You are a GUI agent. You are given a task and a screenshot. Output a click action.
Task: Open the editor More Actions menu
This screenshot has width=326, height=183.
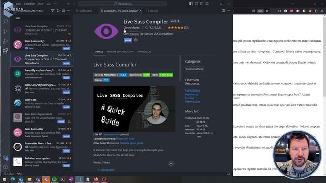click(228, 11)
